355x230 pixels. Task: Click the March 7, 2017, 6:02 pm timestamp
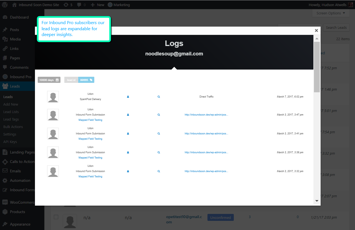click(x=290, y=97)
